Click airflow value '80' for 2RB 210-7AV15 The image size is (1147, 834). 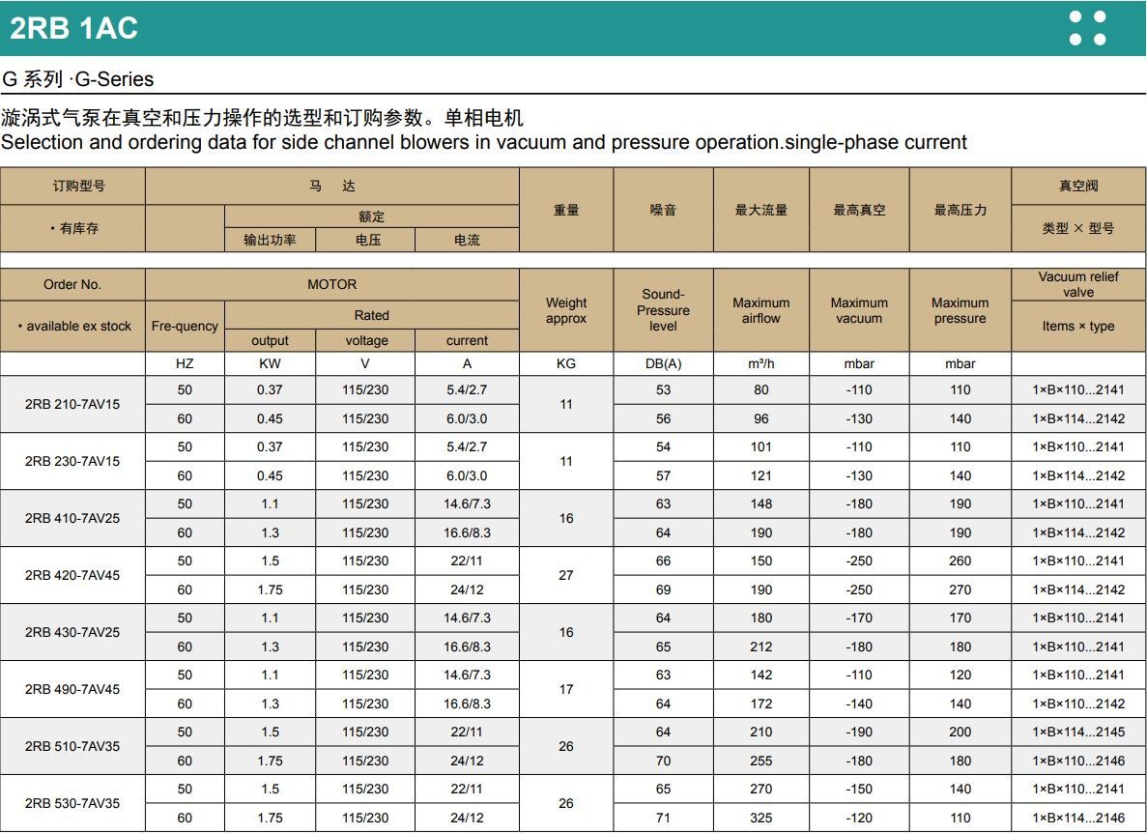tap(760, 389)
